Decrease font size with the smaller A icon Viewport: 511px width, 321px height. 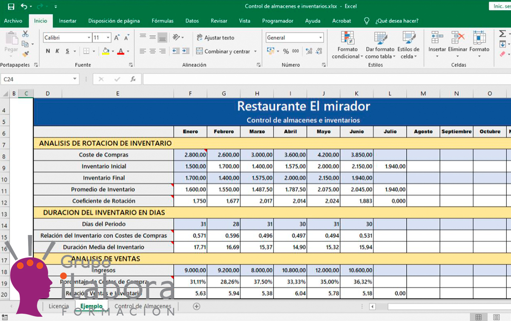(126, 37)
